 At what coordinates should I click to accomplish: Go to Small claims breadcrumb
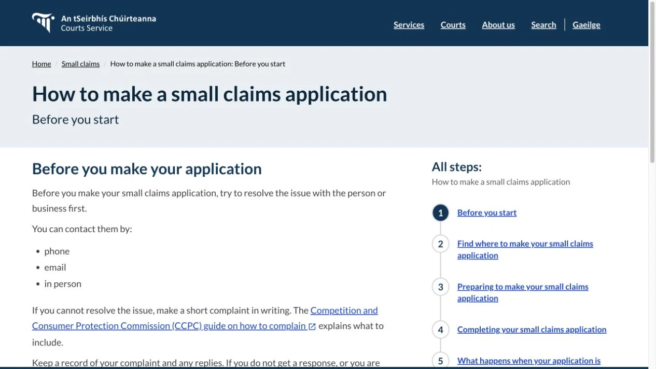(80, 64)
